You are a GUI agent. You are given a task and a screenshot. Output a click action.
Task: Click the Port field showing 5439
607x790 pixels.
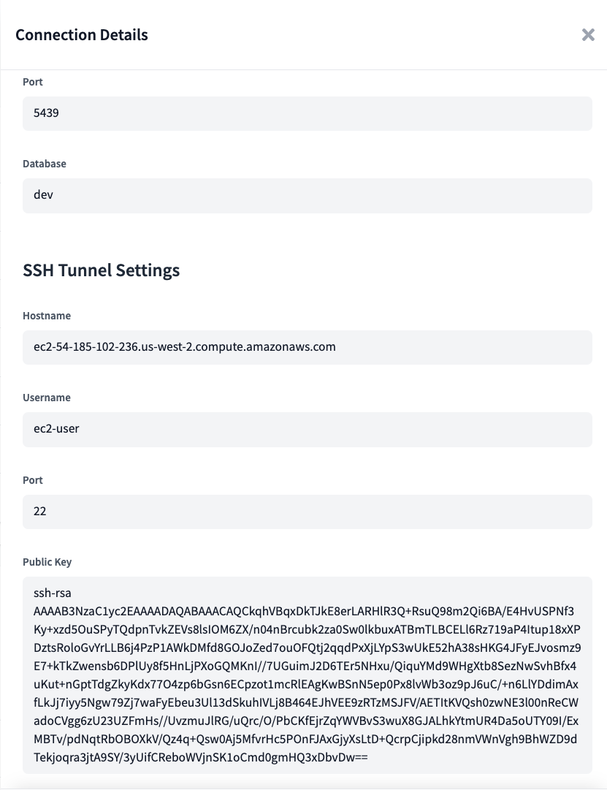point(307,113)
